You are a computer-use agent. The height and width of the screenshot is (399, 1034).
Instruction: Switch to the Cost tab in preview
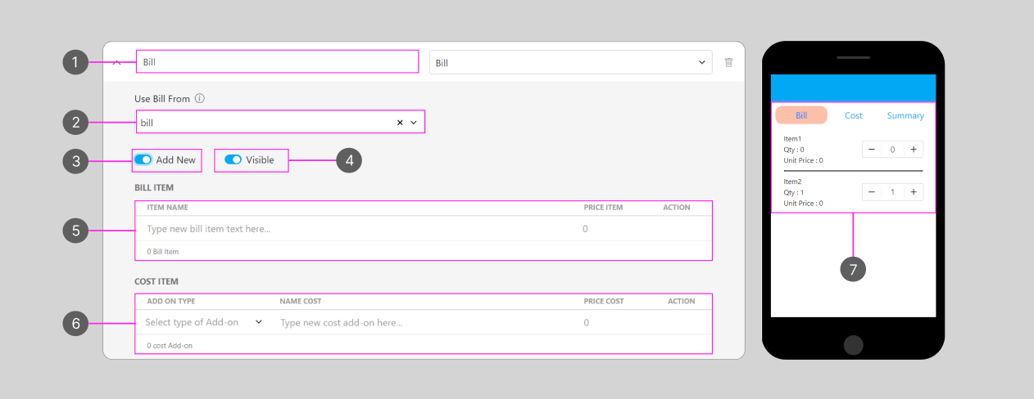click(854, 115)
